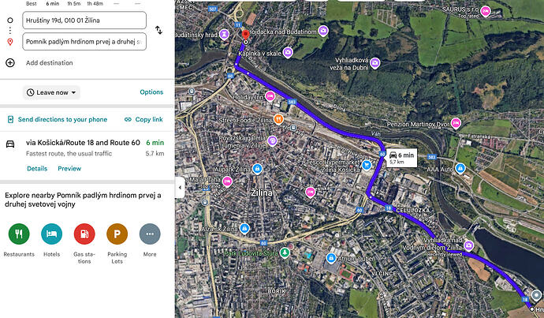
Task: Open route Preview
Action: (x=69, y=168)
